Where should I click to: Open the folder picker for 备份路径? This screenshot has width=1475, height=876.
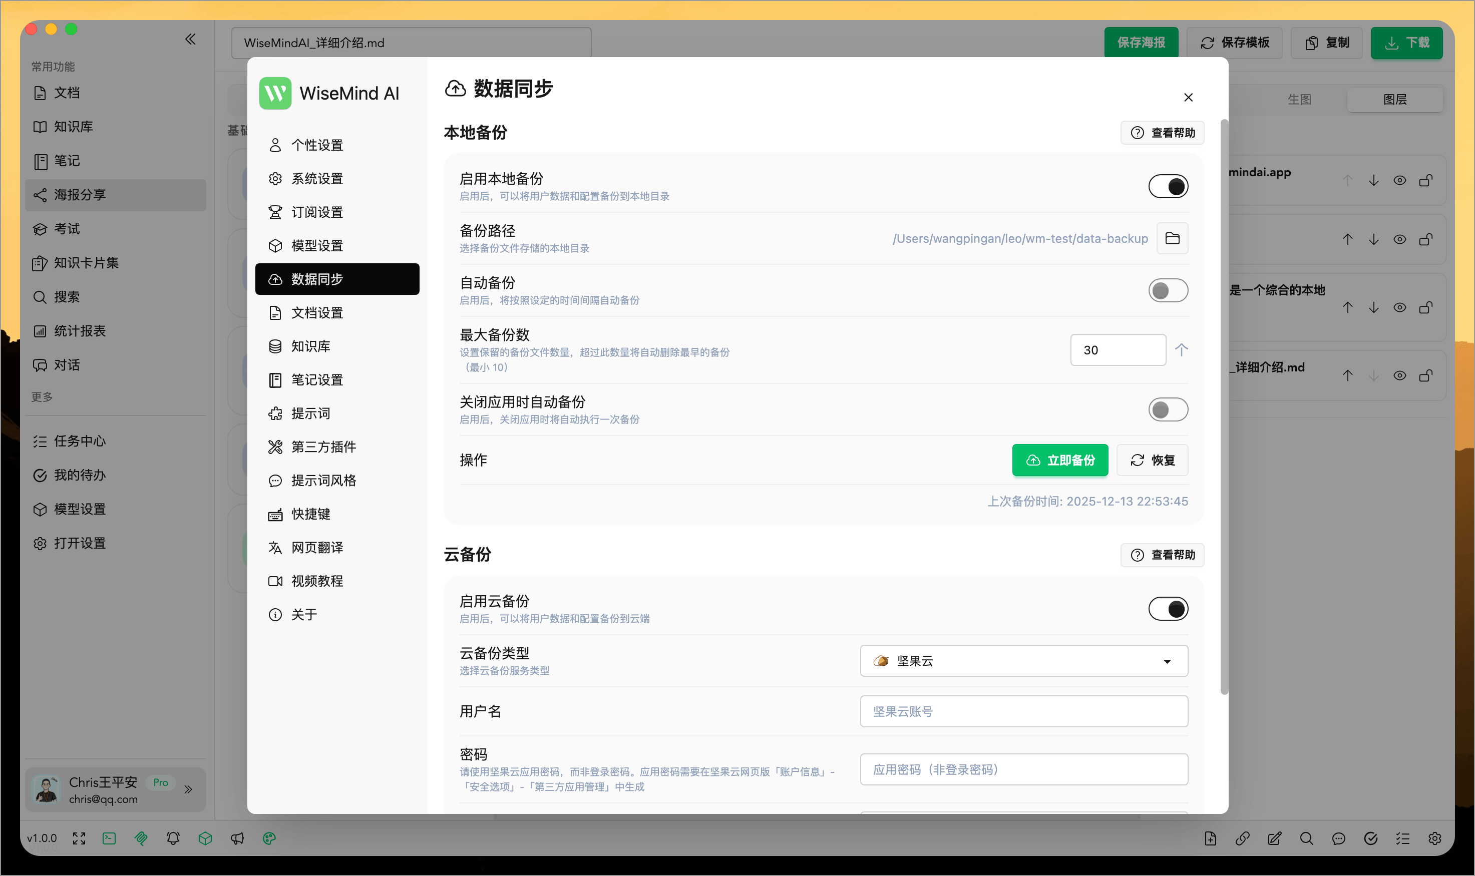[1172, 238]
